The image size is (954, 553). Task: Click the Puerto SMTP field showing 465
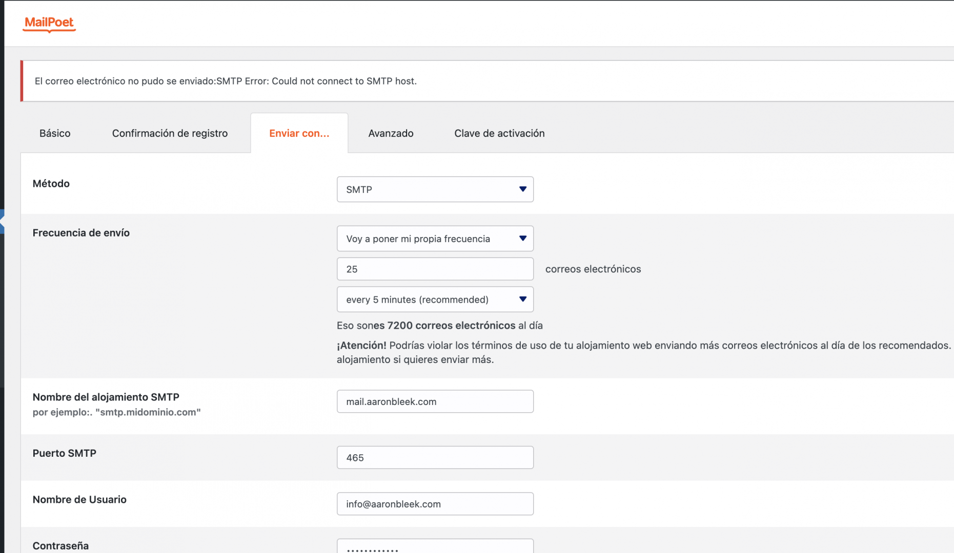pyautogui.click(x=435, y=458)
